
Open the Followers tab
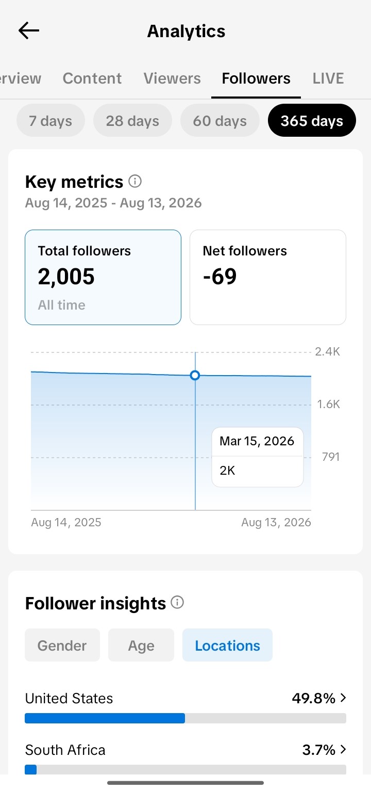256,78
